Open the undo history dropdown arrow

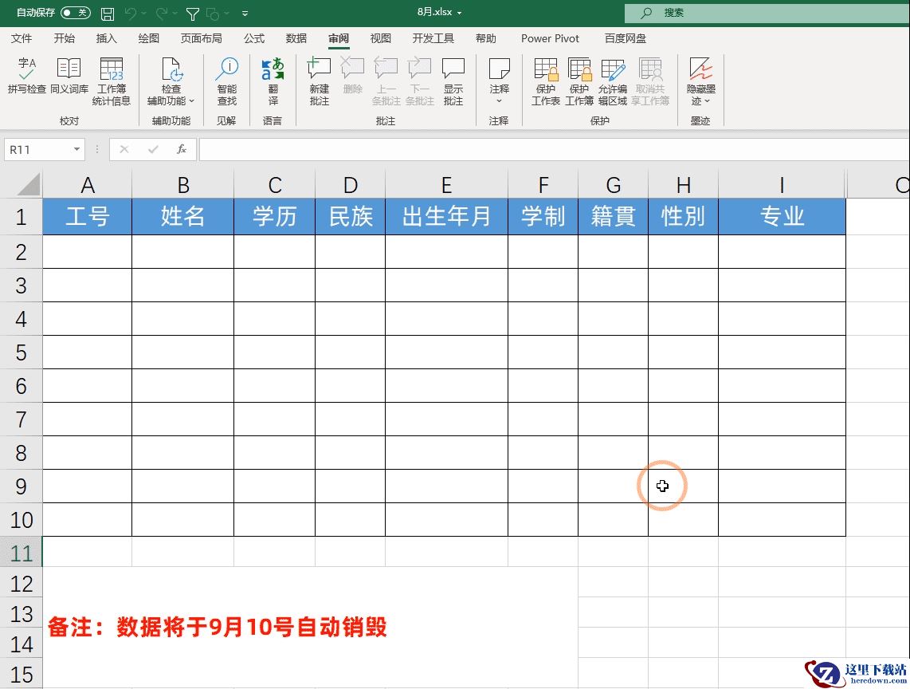pos(144,13)
